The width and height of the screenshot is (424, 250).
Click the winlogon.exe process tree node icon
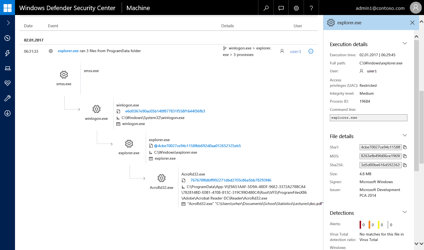[x=96, y=109]
